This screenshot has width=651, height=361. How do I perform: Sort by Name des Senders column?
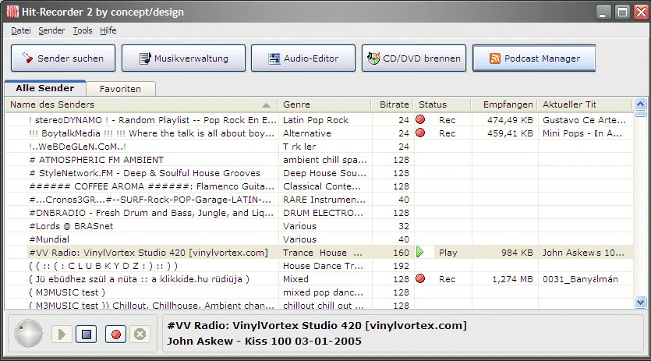click(x=141, y=104)
